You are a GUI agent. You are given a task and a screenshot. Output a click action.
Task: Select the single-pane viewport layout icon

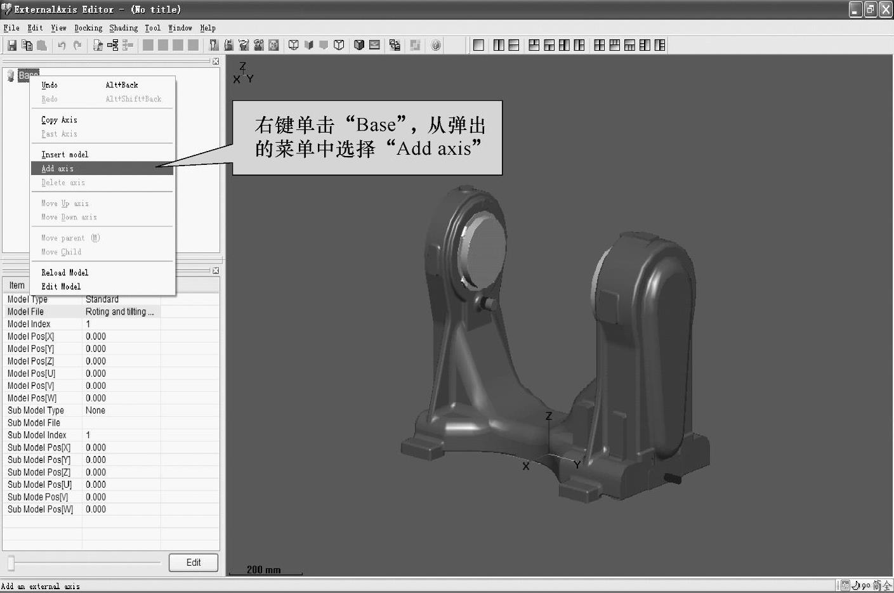[479, 45]
